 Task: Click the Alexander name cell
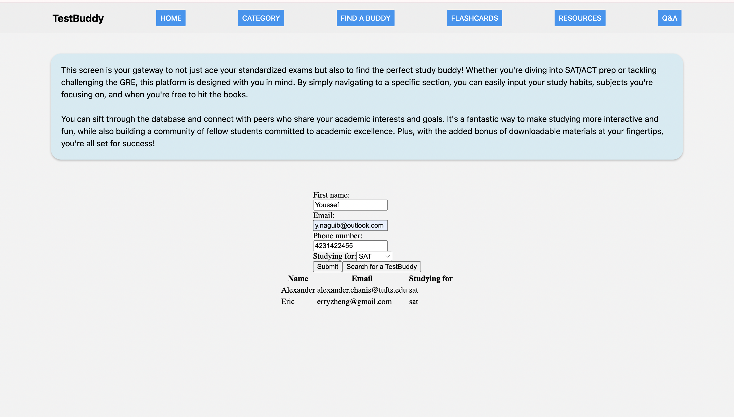298,290
